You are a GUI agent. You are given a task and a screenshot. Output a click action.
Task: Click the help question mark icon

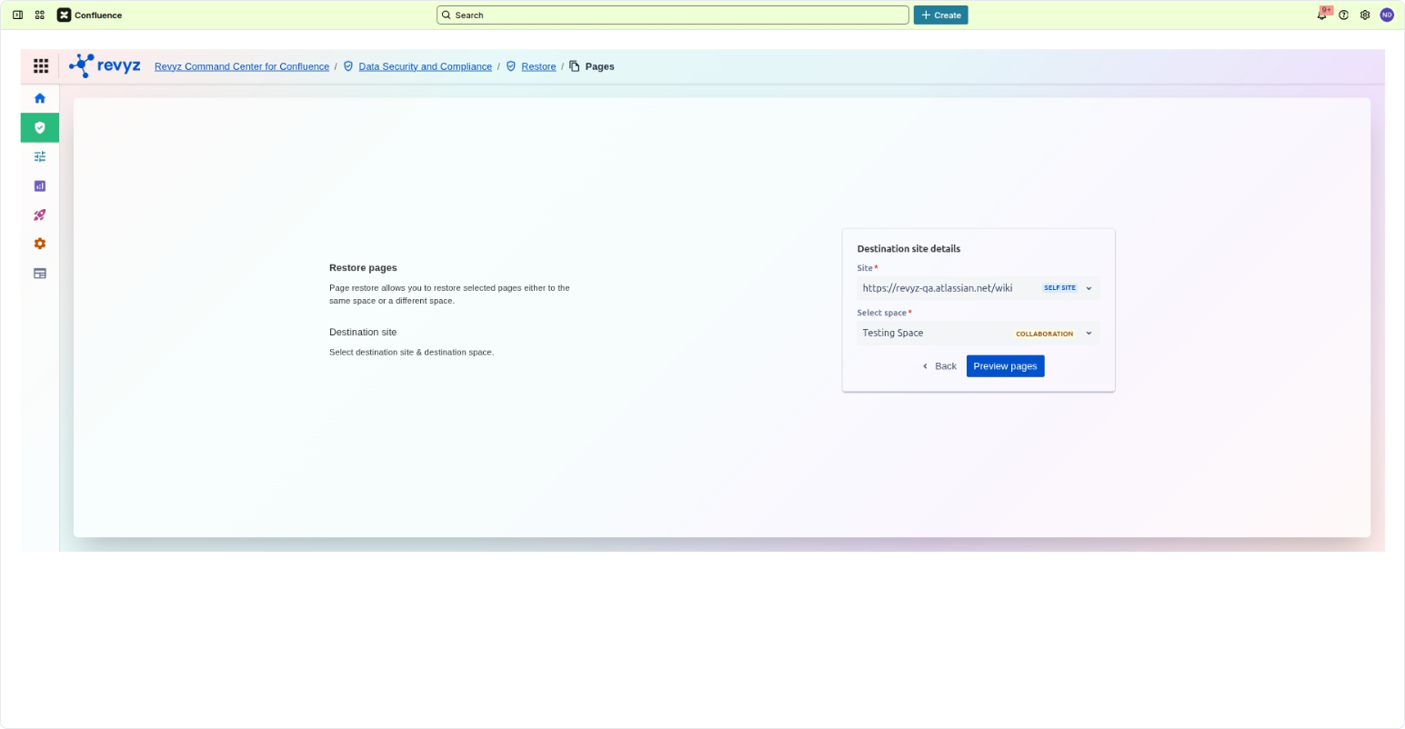[1343, 15]
